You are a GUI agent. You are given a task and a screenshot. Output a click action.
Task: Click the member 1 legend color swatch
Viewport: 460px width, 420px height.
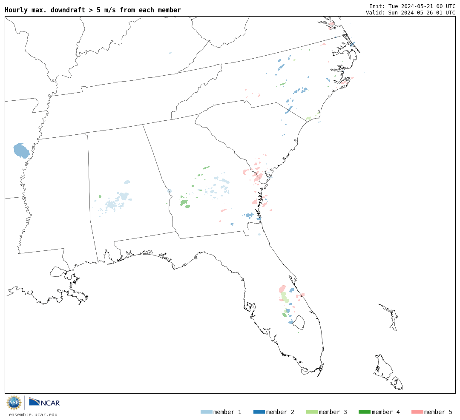point(206,411)
